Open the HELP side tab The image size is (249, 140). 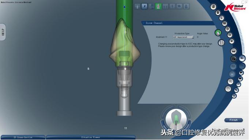click(3, 32)
